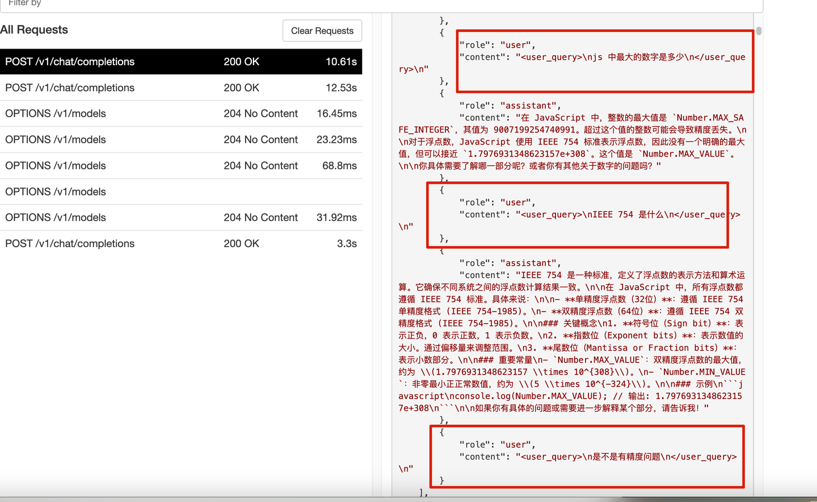Viewport: 817px width, 502px height.
Task: Click the 200 OK status of the top request
Action: coord(242,62)
